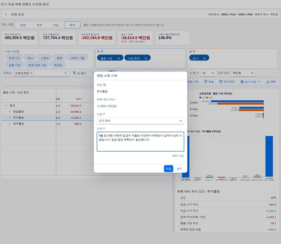Expand the 재무활동 row
Viewport: 281px width, 244px height.
coord(9,124)
